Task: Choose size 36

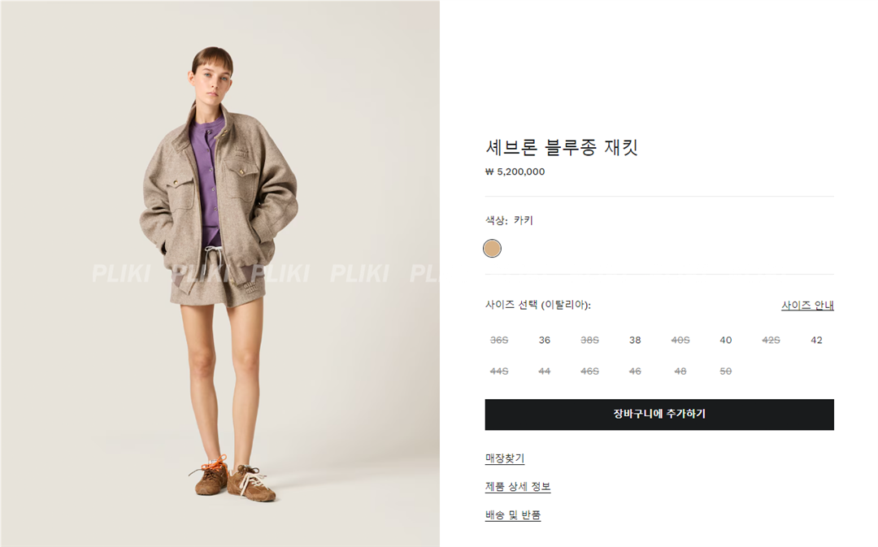Action: [x=544, y=340]
